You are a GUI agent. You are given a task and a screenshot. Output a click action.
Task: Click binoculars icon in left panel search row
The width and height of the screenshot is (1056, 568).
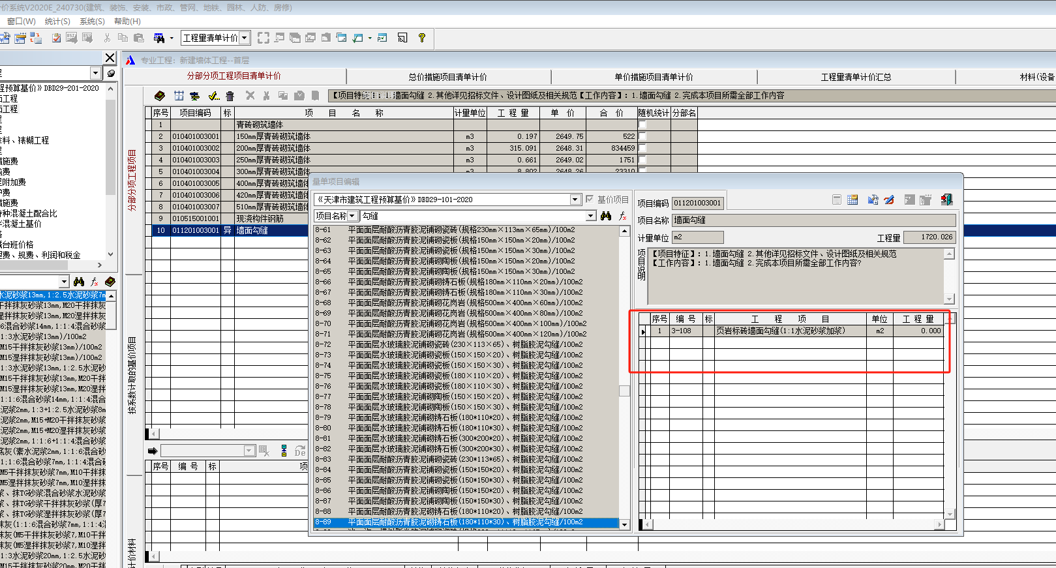tap(79, 282)
